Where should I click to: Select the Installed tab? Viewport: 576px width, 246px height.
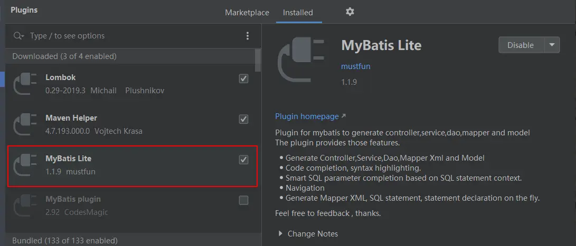pos(298,13)
